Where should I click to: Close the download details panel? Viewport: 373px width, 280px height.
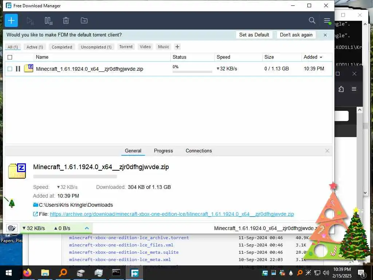tap(327, 151)
